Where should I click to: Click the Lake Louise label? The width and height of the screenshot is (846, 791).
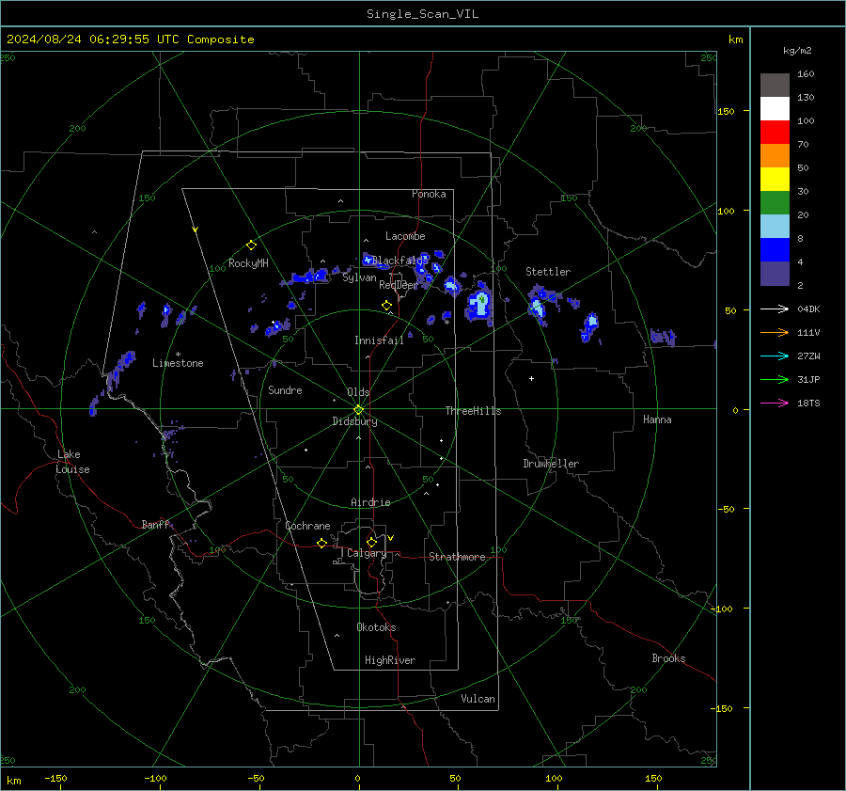coord(72,462)
